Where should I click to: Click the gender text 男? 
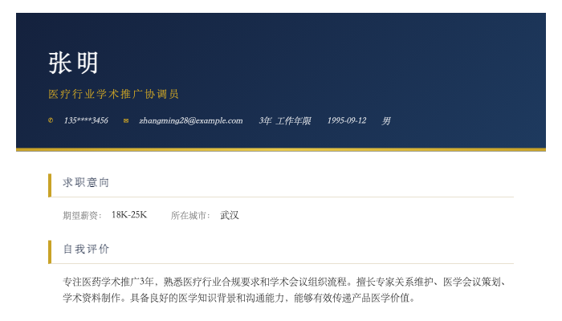point(386,120)
